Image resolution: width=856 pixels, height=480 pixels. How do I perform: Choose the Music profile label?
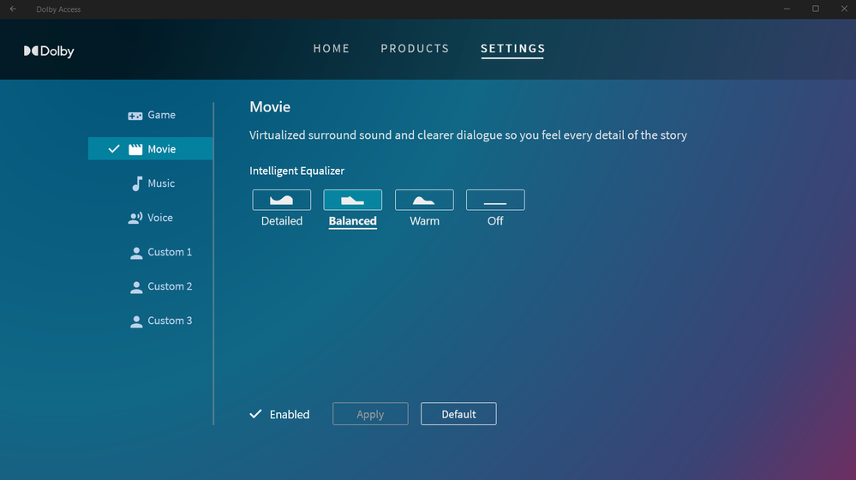point(161,183)
